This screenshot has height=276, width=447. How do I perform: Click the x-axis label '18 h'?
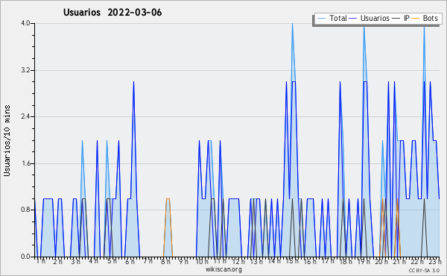click(x=346, y=262)
